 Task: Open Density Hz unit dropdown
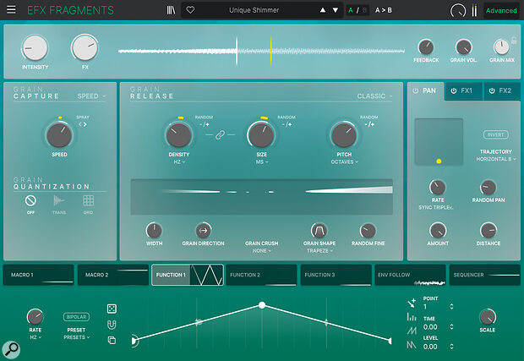tap(179, 161)
